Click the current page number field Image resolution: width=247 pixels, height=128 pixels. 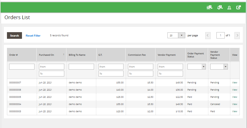pyautogui.click(x=220, y=35)
